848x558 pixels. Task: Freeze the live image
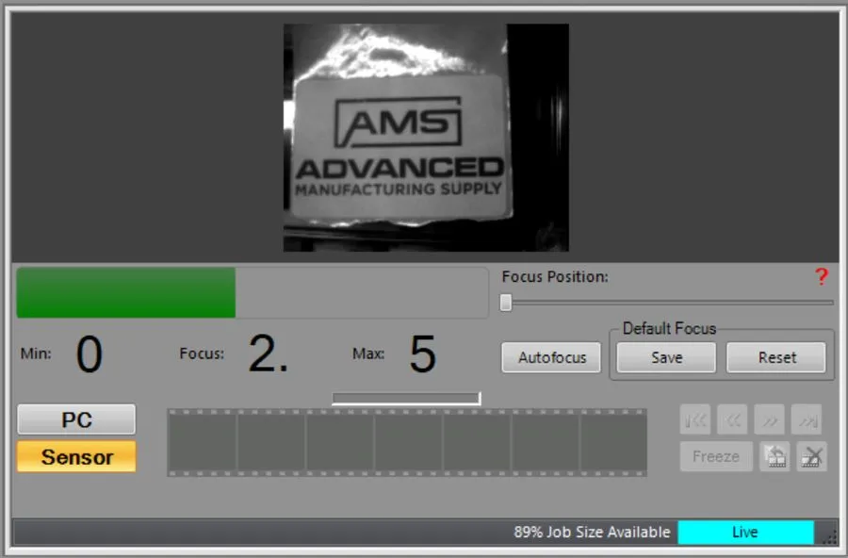click(716, 457)
